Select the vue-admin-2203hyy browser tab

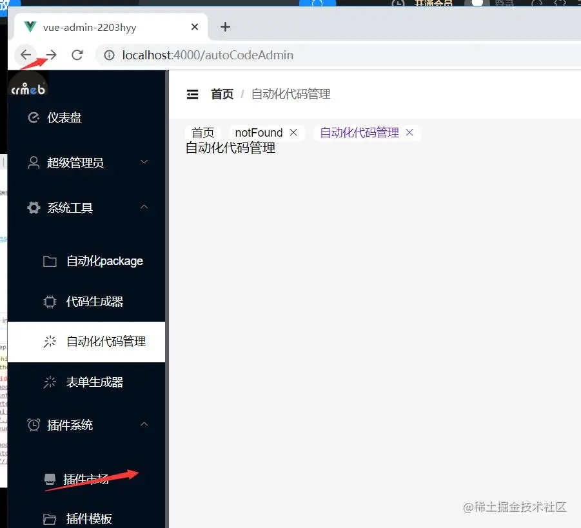111,27
